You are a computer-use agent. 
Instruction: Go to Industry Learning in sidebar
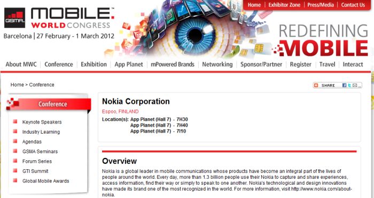(41, 132)
